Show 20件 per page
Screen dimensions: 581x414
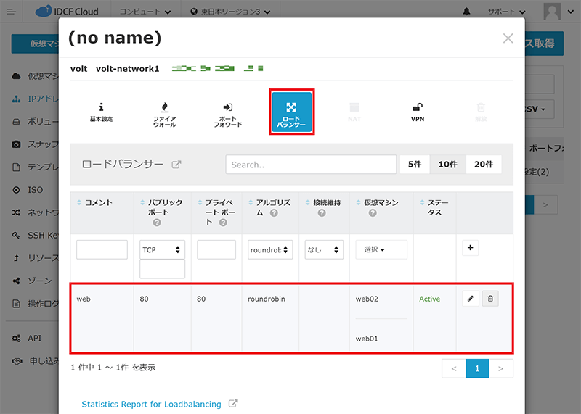pyautogui.click(x=483, y=165)
